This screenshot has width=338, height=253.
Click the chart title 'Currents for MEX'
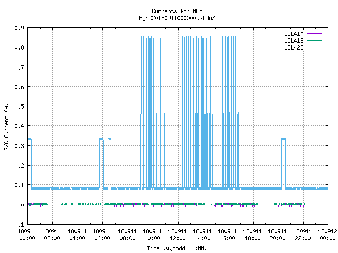pyautogui.click(x=177, y=11)
